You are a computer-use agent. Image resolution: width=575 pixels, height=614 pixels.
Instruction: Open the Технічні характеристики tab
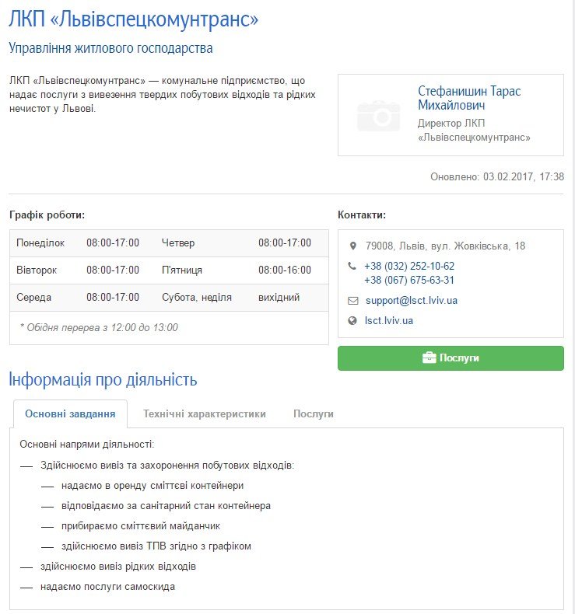tap(205, 413)
